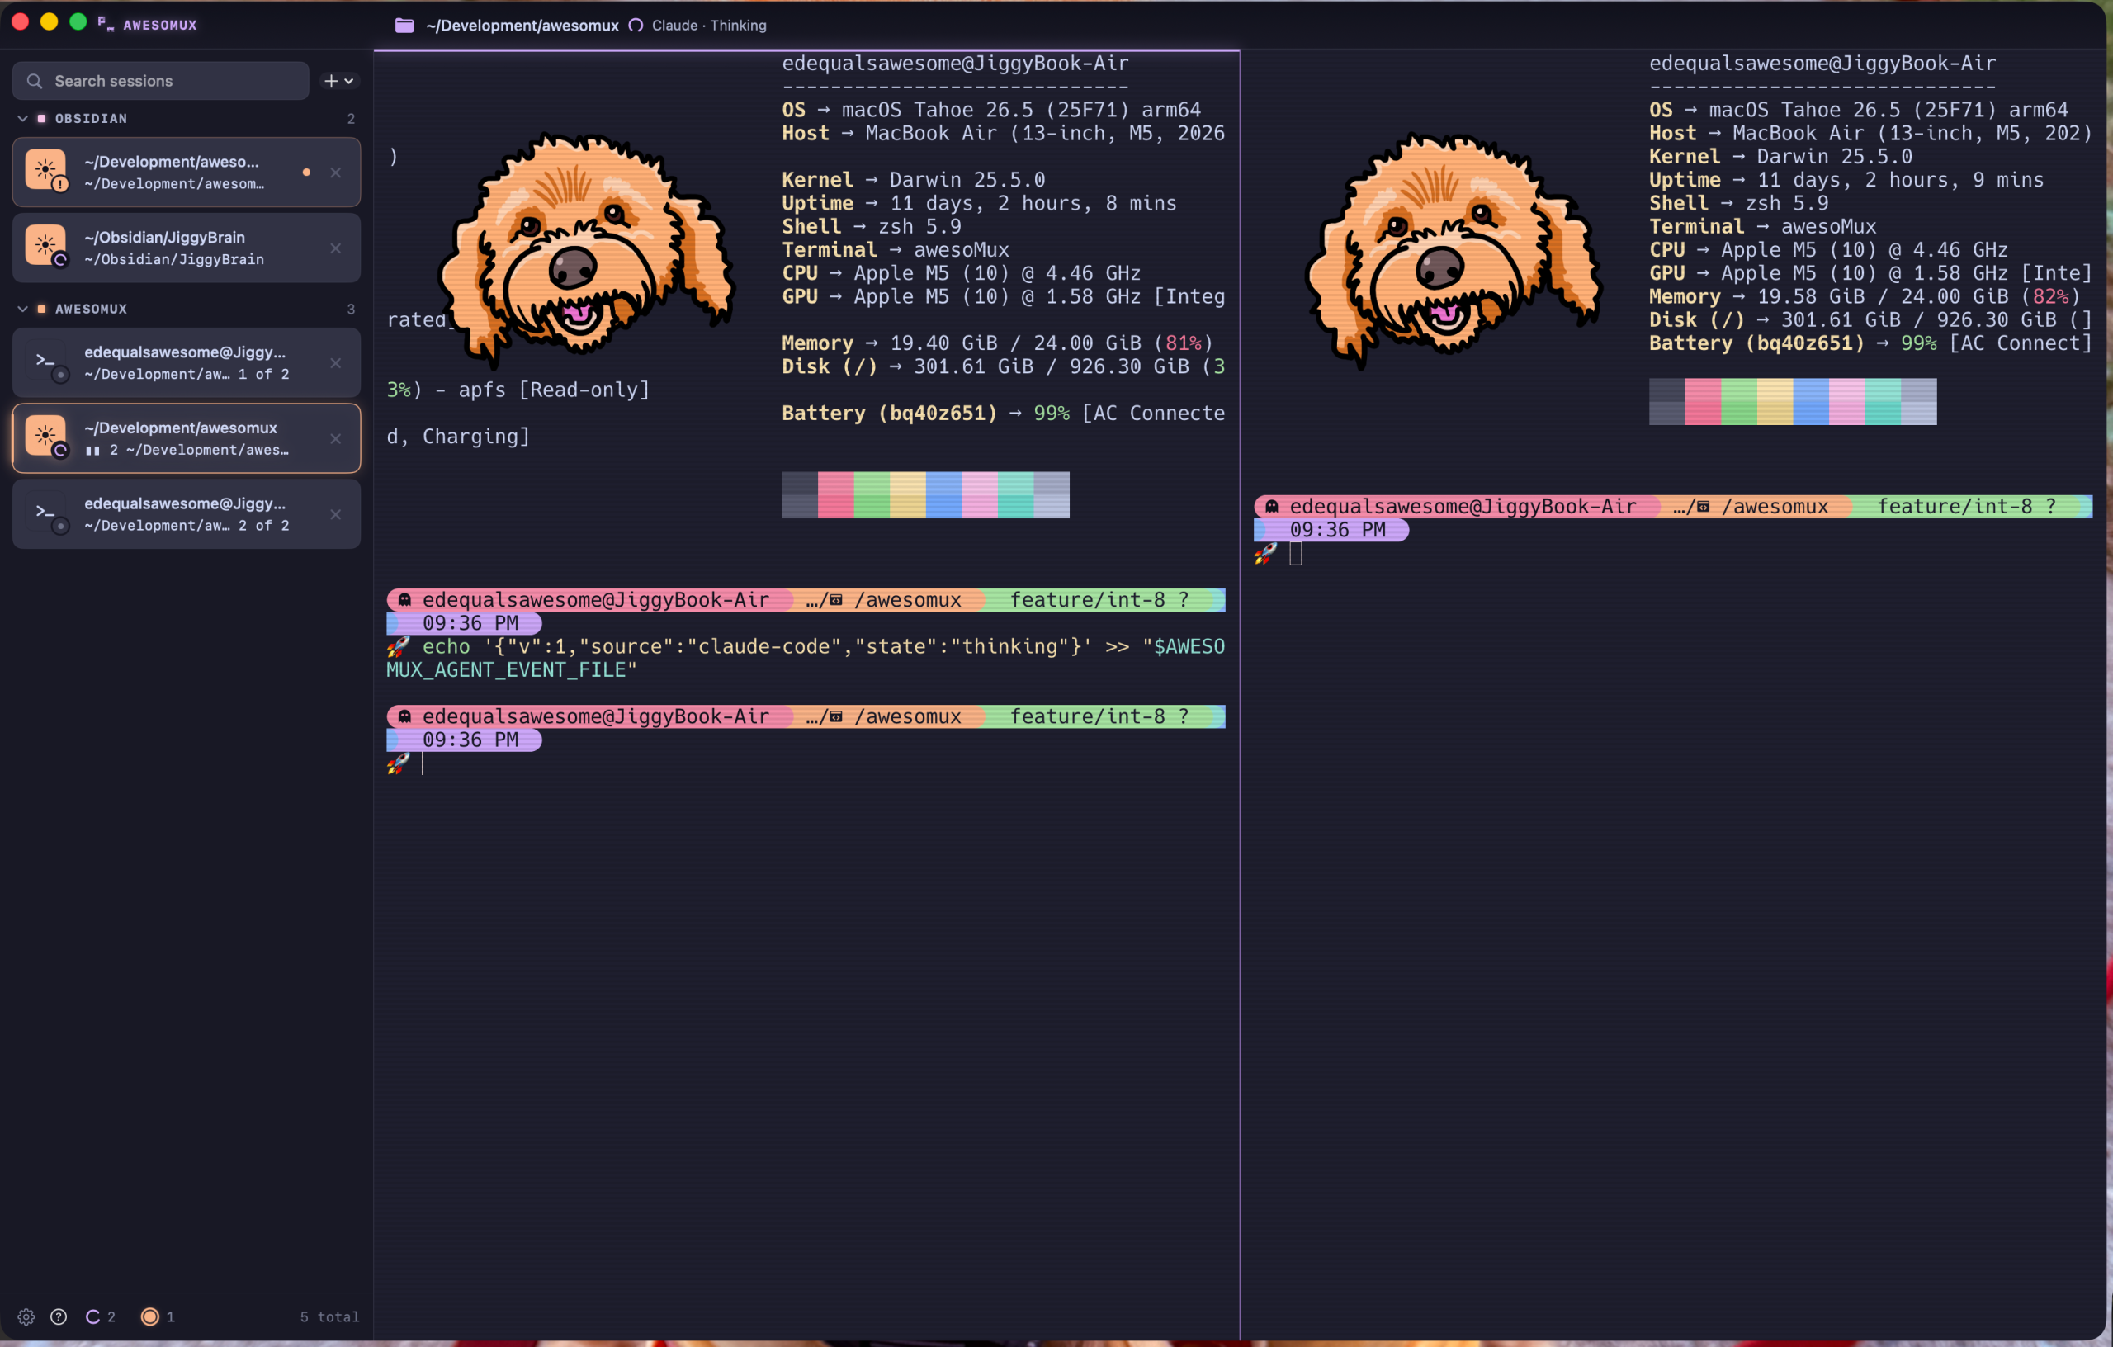Click the echo command line in left pane
Screen dimensions: 2113x1347
coord(806,658)
